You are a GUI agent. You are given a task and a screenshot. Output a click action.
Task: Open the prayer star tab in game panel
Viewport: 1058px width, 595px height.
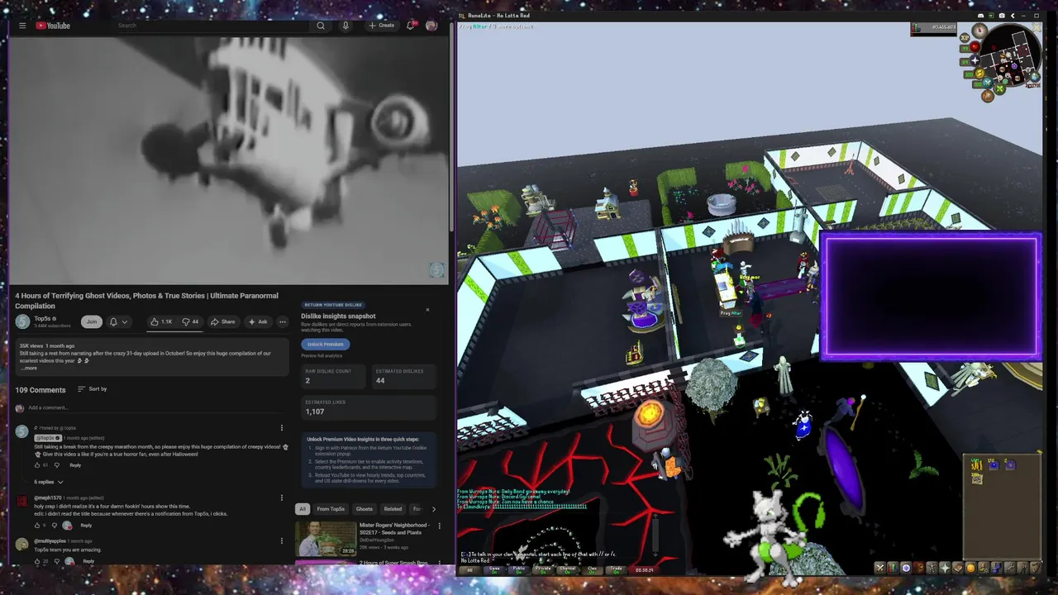tap(946, 569)
